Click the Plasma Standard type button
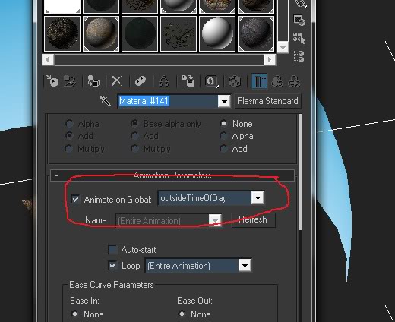This screenshot has height=322, width=395. point(267,101)
